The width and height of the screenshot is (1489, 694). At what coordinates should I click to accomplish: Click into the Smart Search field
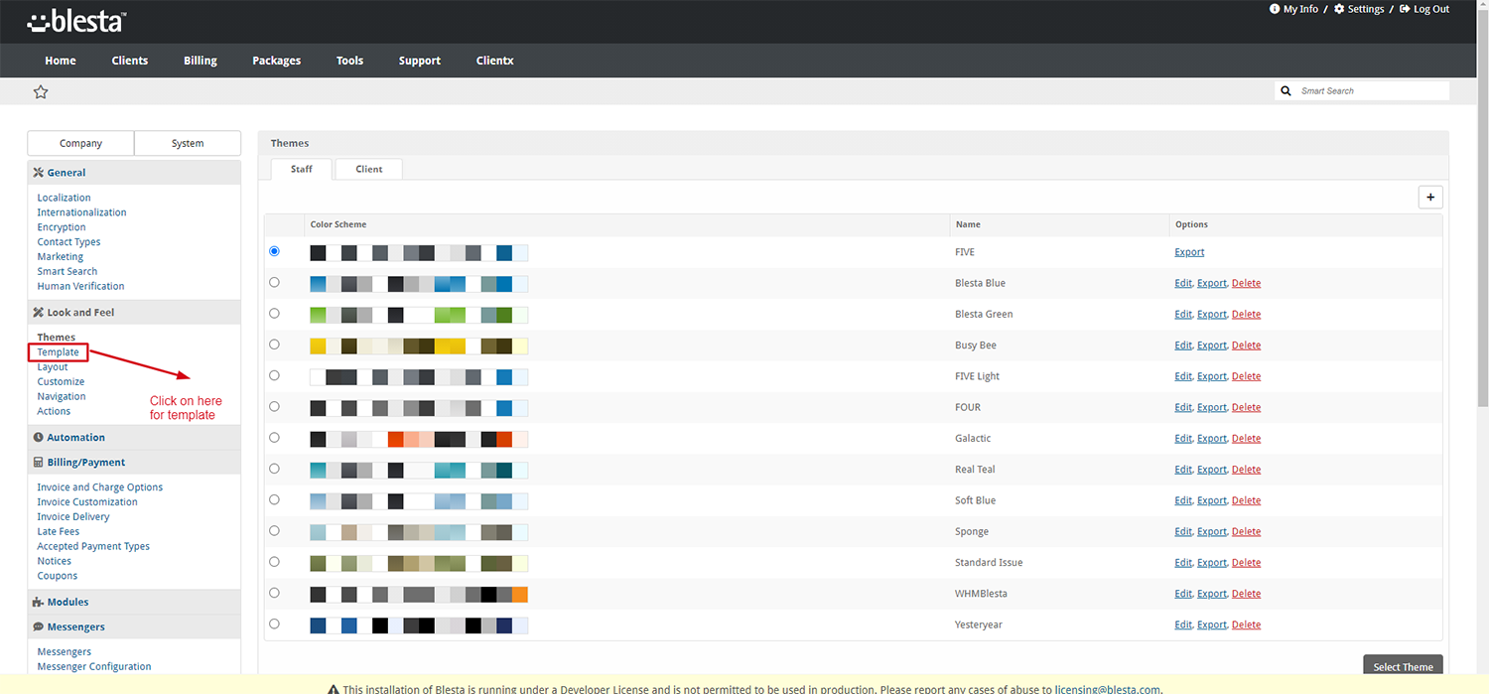tap(1372, 90)
